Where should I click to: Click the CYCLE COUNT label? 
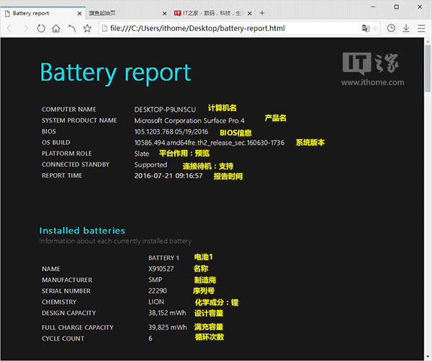click(x=63, y=339)
